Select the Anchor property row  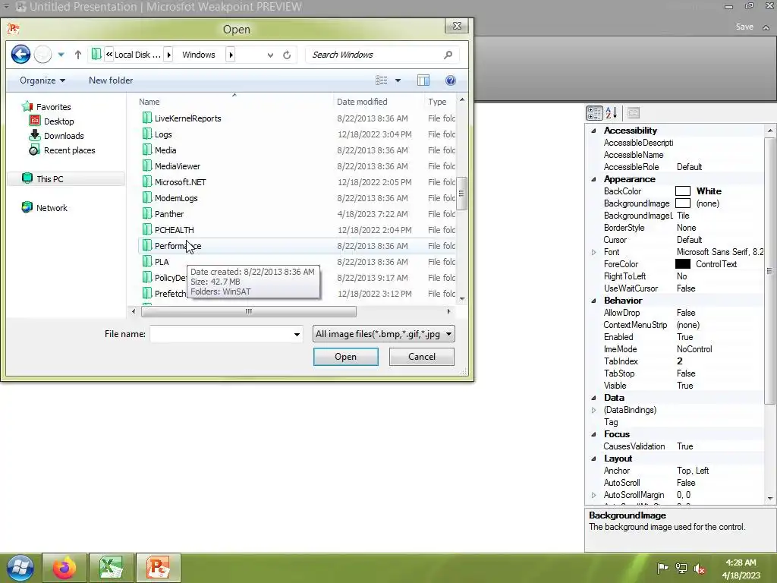[675, 471]
